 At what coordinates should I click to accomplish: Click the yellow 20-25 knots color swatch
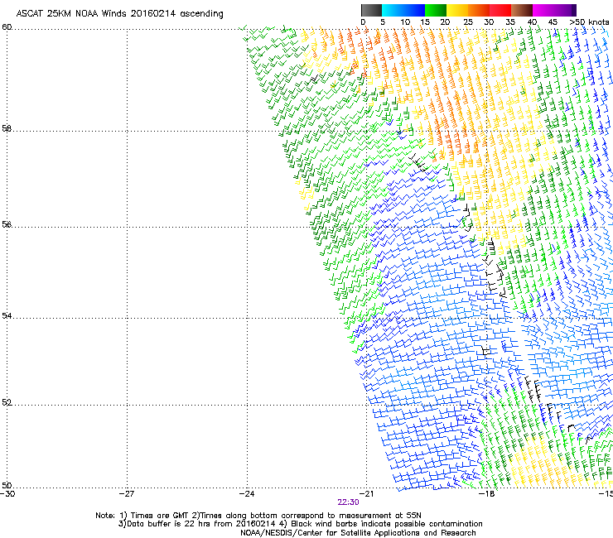click(x=457, y=10)
